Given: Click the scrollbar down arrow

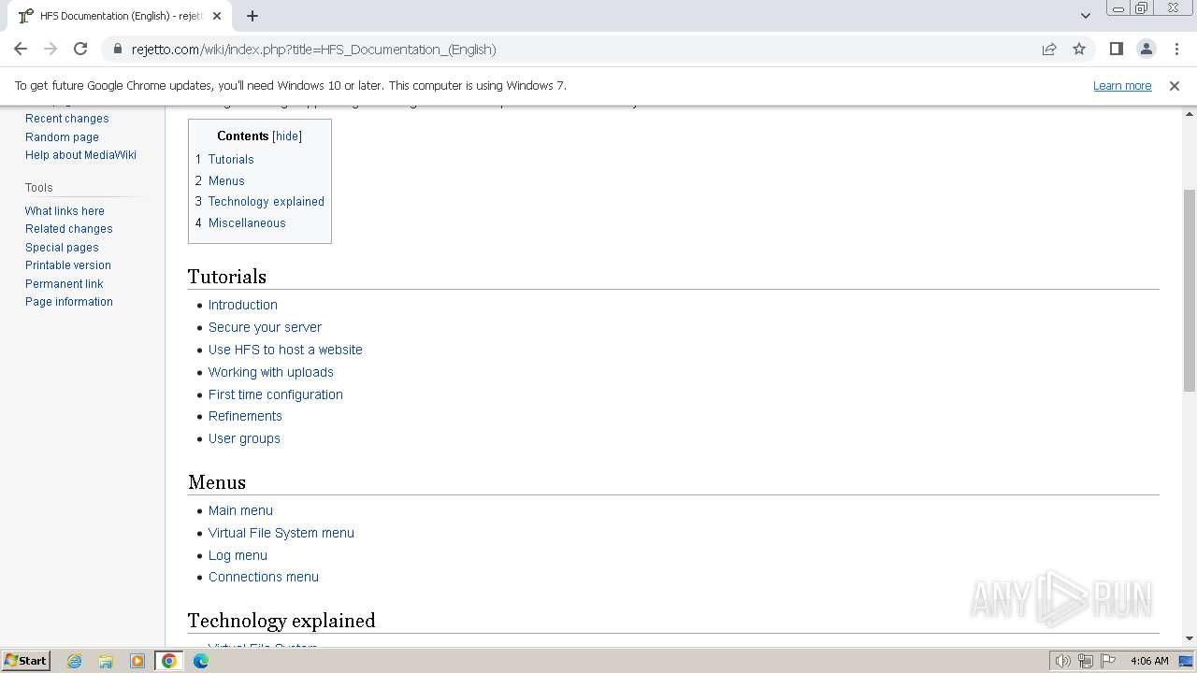Looking at the screenshot, I should [x=1189, y=638].
